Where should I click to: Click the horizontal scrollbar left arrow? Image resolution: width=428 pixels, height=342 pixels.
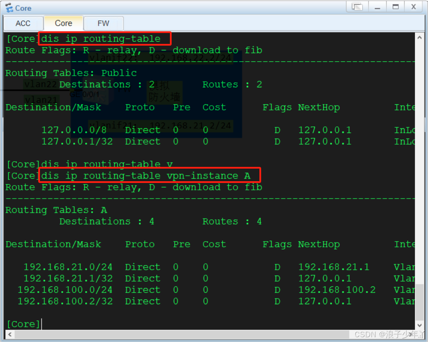coord(10,334)
